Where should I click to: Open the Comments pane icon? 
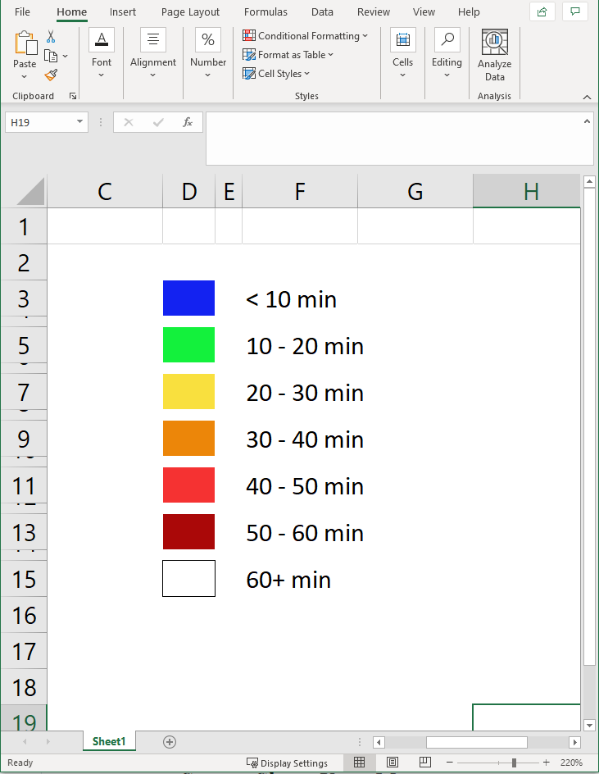(x=576, y=11)
